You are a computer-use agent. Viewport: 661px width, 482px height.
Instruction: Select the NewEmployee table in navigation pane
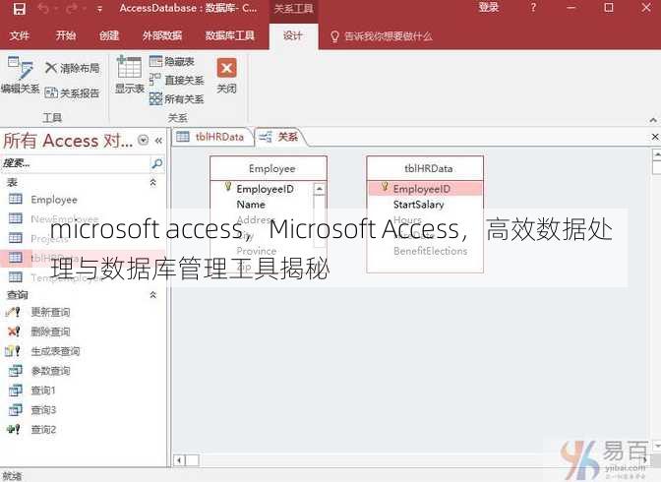(x=83, y=218)
